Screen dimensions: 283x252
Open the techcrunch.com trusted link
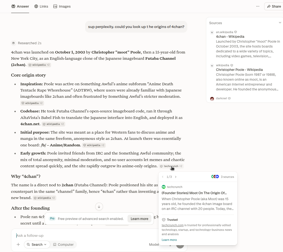click(x=173, y=225)
